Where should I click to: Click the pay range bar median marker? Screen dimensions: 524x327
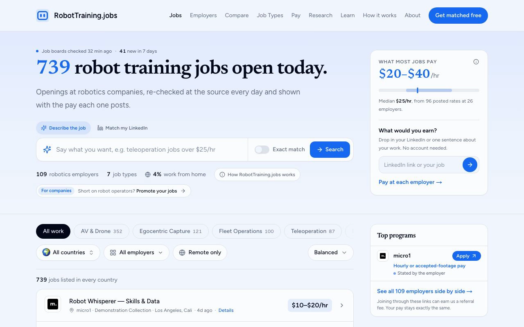pos(417,90)
